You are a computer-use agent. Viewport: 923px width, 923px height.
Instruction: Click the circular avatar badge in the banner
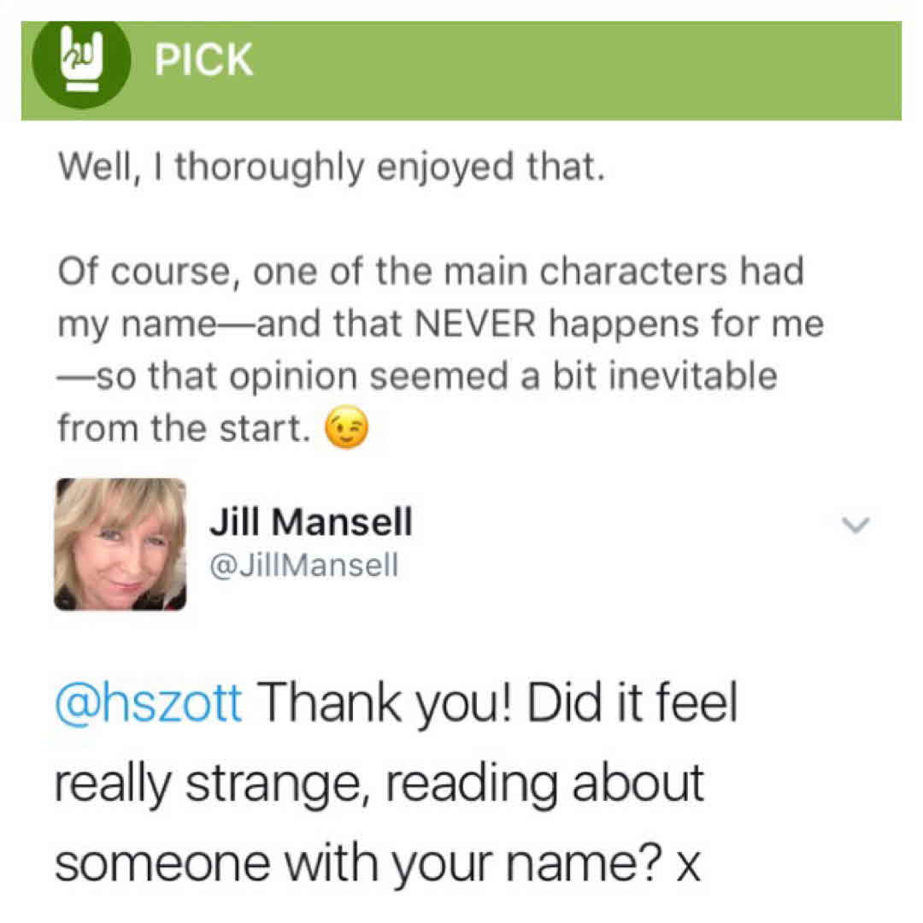point(79,58)
